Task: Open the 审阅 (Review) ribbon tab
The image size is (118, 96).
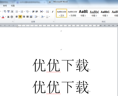Action: (5, 6)
